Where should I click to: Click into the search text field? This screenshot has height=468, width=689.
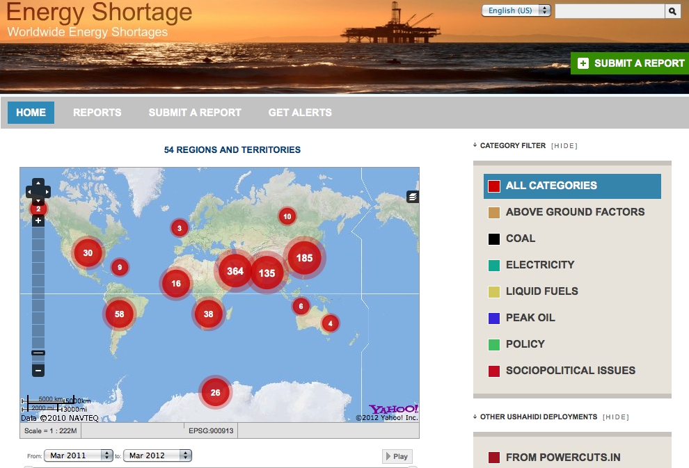coord(610,11)
